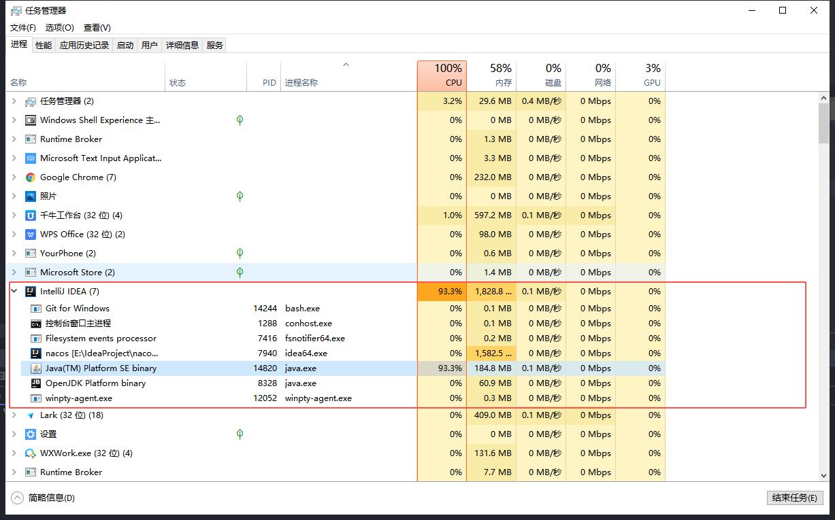The image size is (835, 520).
Task: Expand the WXWork.exe process group
Action: tap(14, 453)
